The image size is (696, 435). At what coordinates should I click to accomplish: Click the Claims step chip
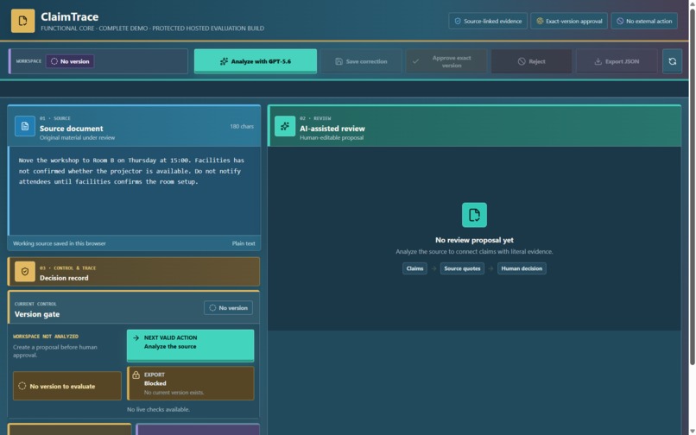coord(414,268)
